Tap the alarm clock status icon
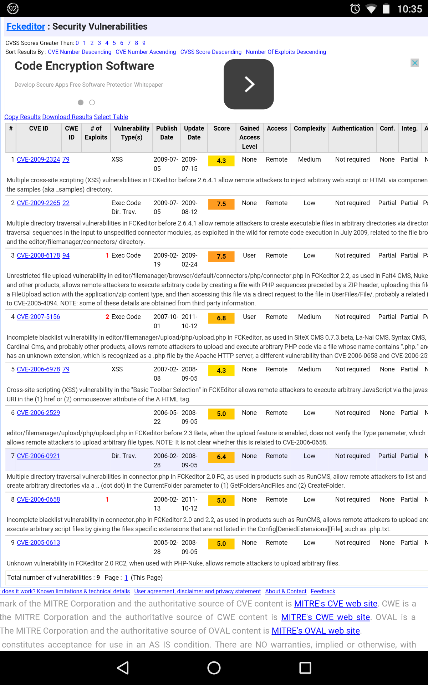Image resolution: width=428 pixels, height=685 pixels. [355, 9]
